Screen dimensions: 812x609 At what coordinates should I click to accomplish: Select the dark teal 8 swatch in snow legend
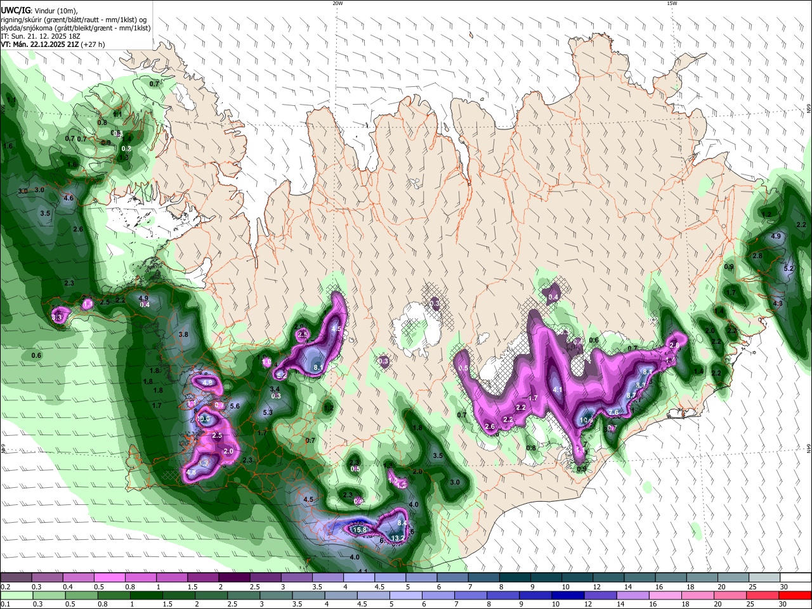click(515, 578)
